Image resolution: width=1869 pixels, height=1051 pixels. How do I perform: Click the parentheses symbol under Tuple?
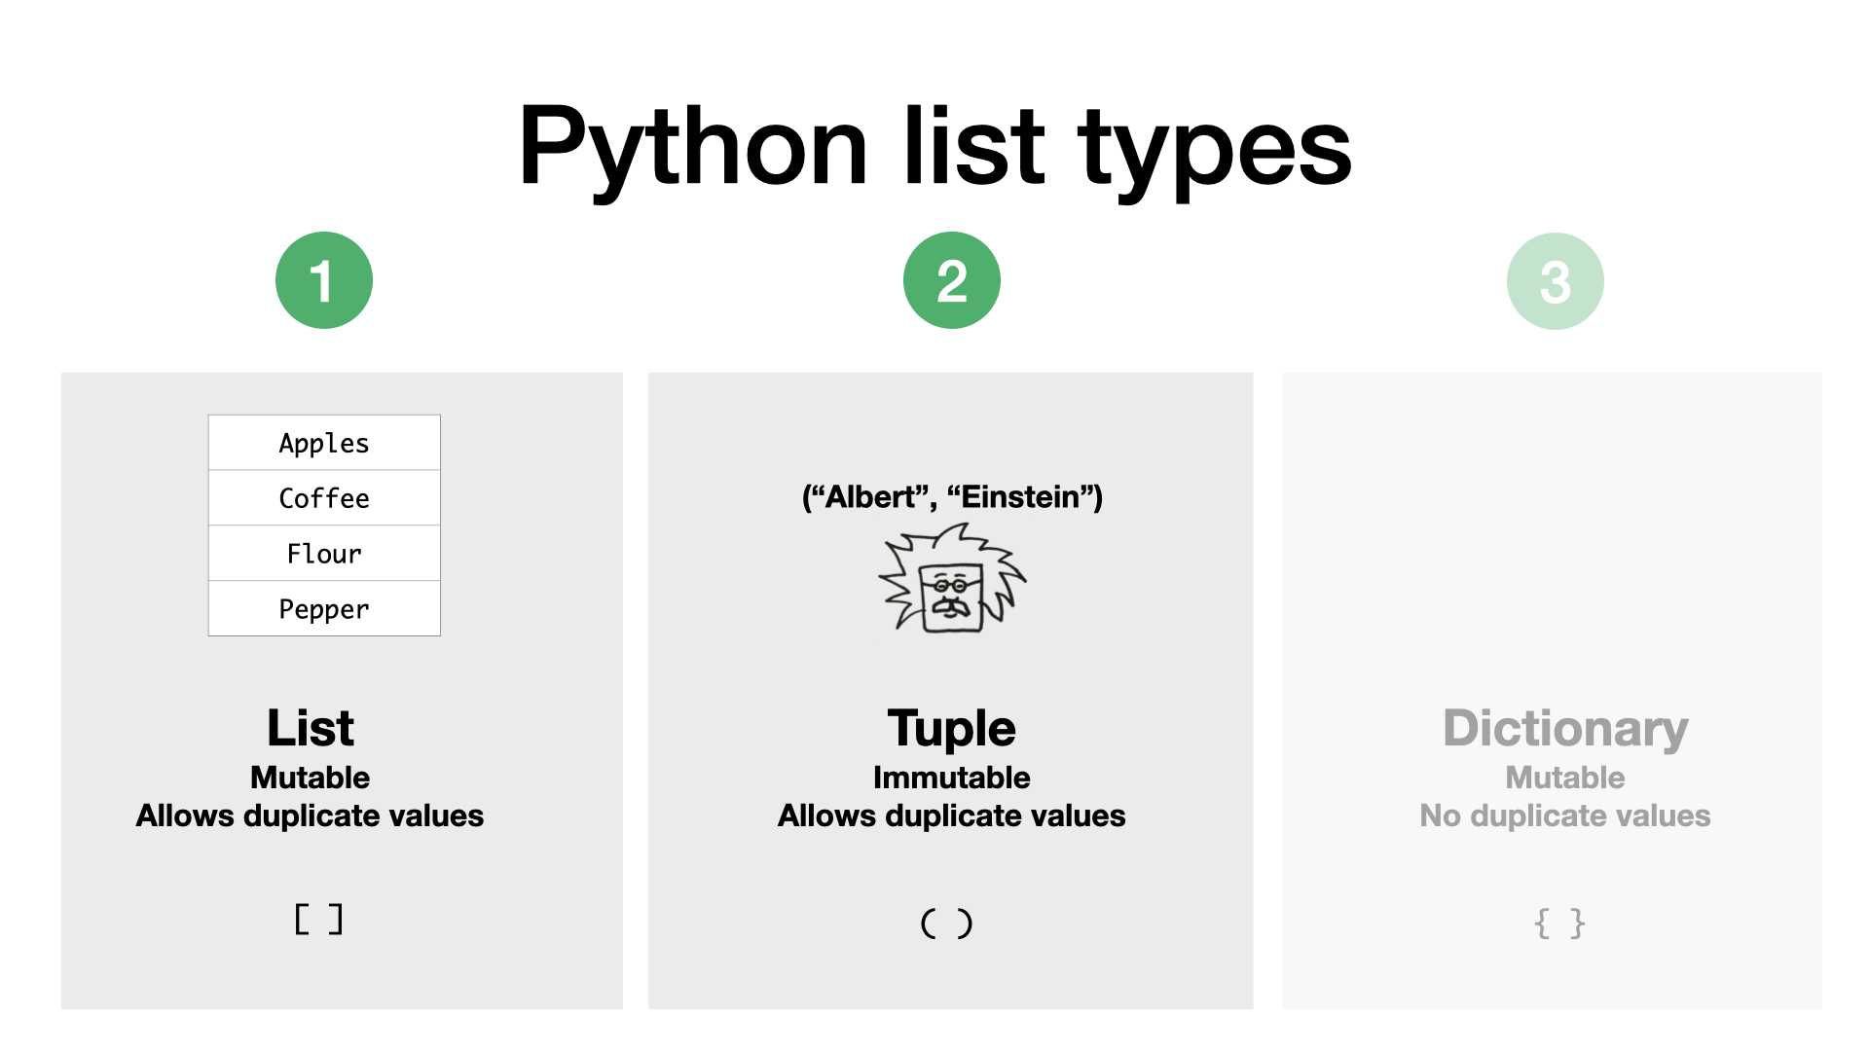coord(946,923)
